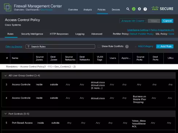The image size is (178, 133).
Task: Select rule 3 Access Controlle name
Action: click(x=21, y=85)
